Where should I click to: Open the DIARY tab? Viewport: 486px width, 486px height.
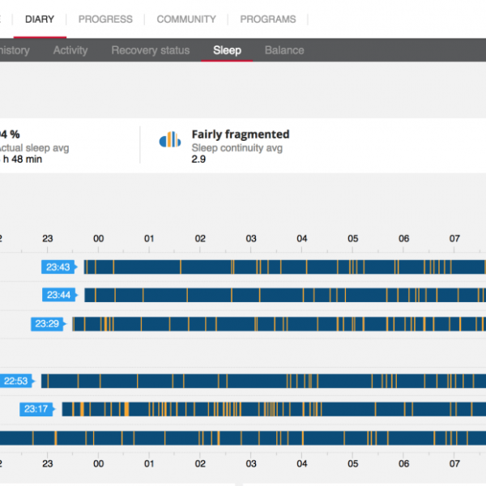[40, 19]
